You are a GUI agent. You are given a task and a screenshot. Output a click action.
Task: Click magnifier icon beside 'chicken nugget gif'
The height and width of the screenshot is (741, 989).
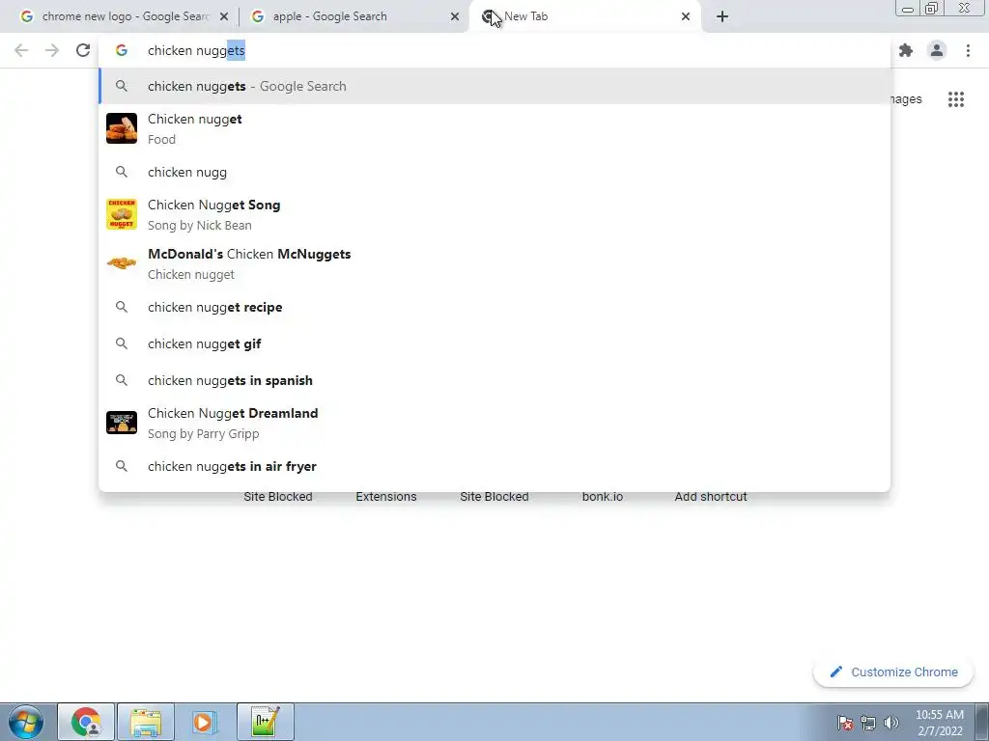pos(121,343)
